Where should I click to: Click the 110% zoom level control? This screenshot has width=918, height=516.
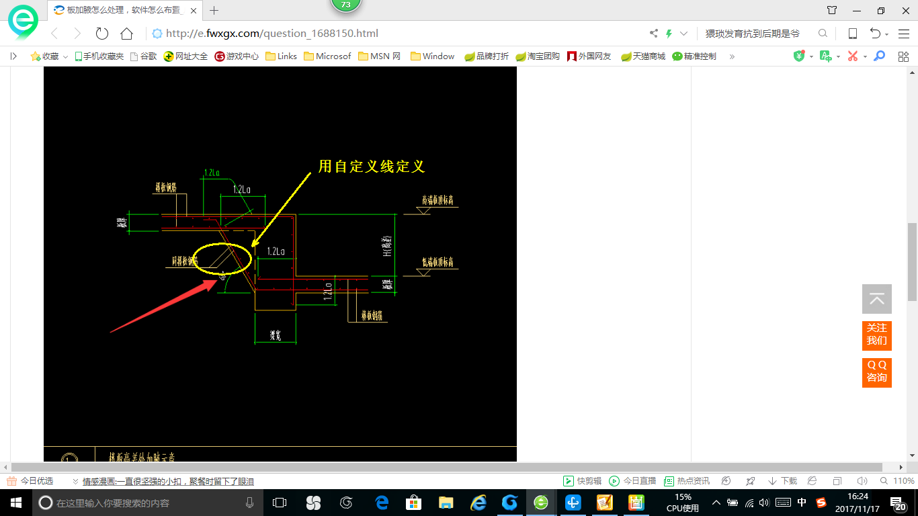pyautogui.click(x=896, y=481)
